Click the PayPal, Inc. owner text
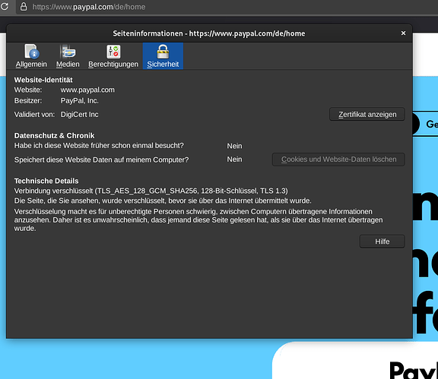The height and width of the screenshot is (379, 438). coord(80,100)
